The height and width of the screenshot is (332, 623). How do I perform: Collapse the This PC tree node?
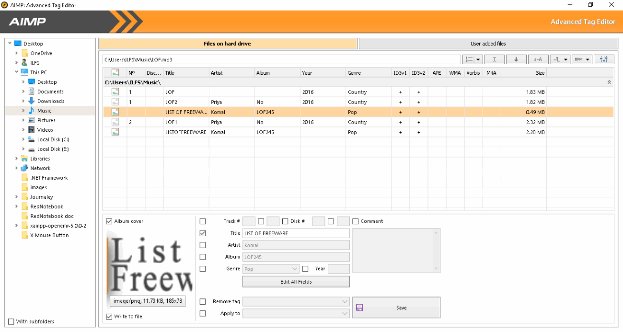coord(16,72)
